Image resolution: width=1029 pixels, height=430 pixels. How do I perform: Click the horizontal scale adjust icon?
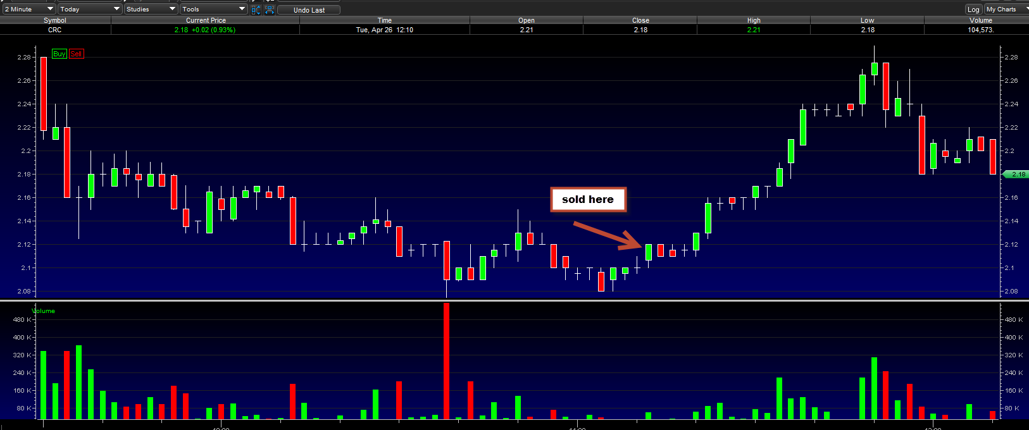(x=269, y=9)
